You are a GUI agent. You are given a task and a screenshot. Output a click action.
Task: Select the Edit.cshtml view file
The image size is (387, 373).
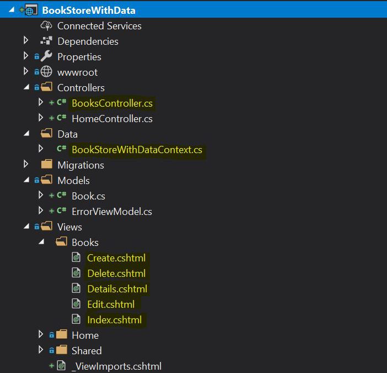110,304
